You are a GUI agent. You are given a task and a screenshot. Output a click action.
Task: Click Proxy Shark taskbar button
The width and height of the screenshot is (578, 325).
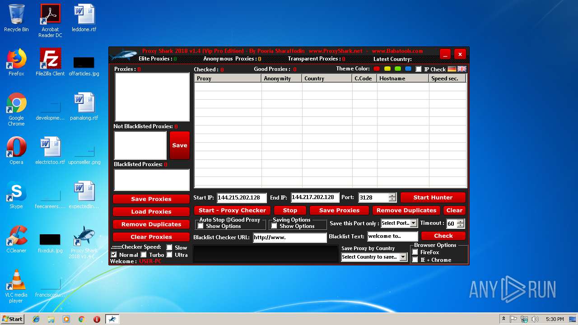pos(112,319)
